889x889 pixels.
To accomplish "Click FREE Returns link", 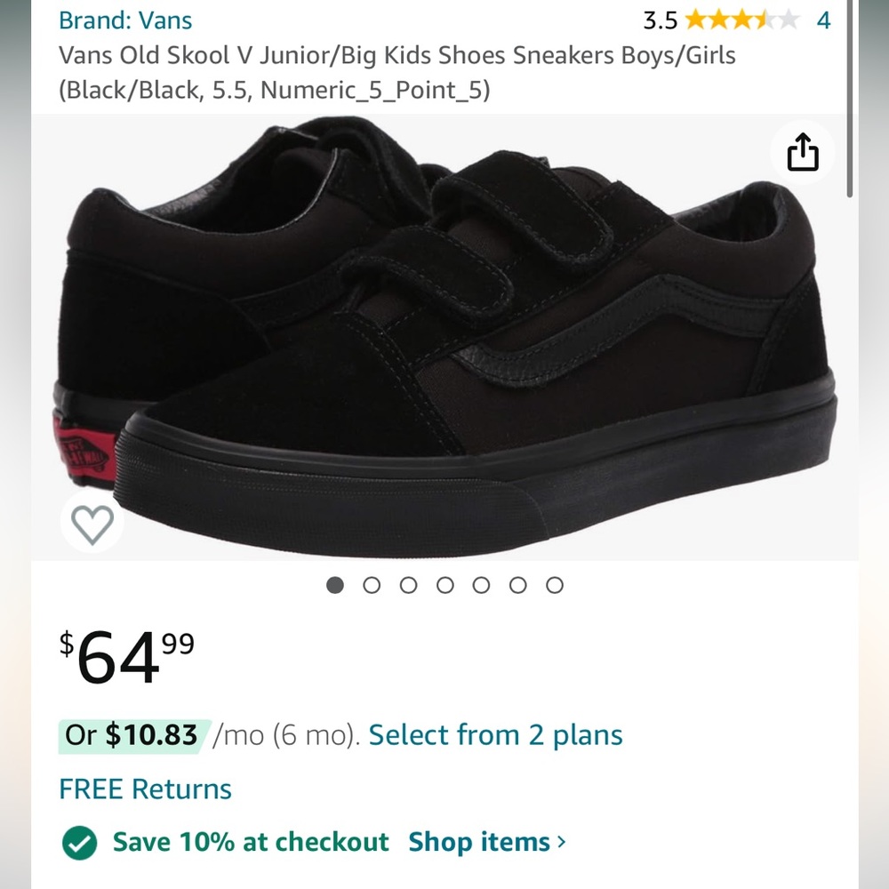I will click(144, 789).
